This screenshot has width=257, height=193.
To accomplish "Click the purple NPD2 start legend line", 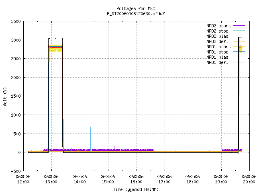I will tap(239, 26).
